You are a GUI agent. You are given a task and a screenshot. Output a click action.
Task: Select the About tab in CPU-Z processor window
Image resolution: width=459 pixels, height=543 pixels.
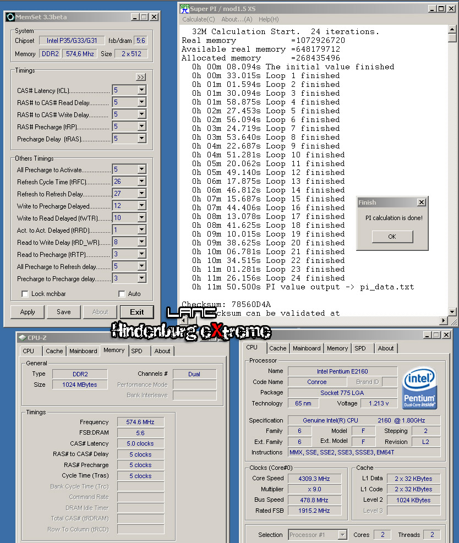(386, 348)
